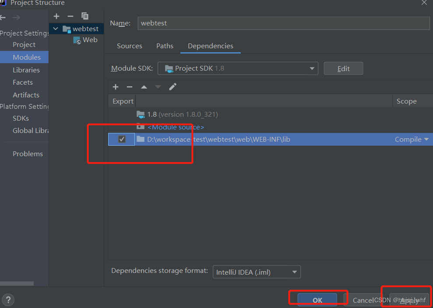Open Modules settings section
Screen dimensions: 433x308
25,57
